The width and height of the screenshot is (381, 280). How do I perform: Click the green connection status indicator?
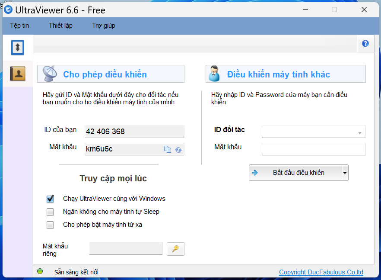click(x=40, y=271)
